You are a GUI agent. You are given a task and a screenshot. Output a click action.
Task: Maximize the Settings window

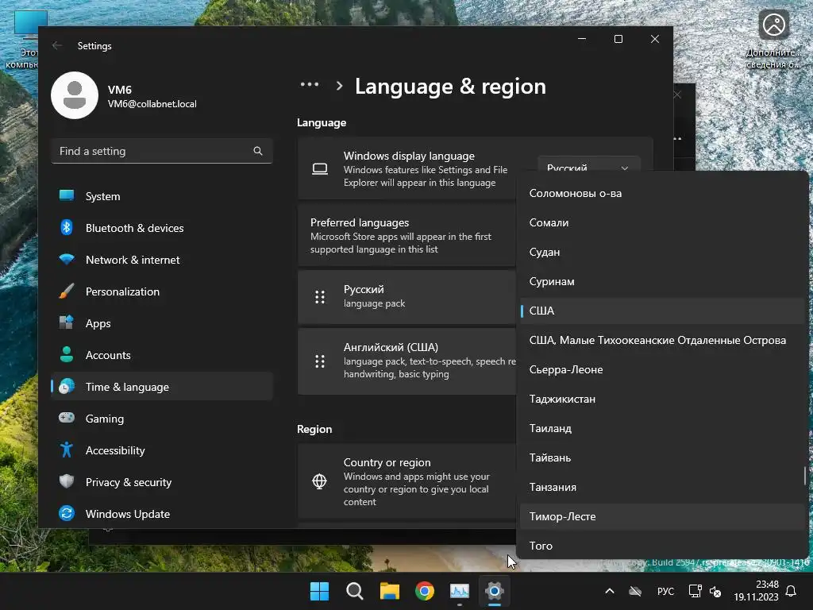618,39
